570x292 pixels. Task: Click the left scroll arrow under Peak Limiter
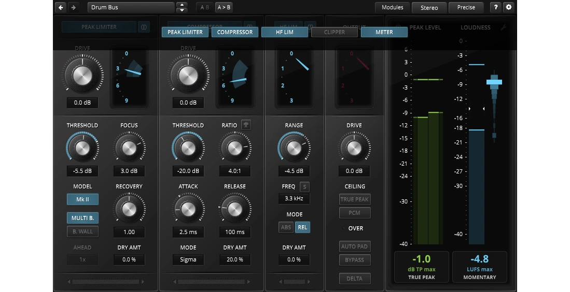coord(69,282)
